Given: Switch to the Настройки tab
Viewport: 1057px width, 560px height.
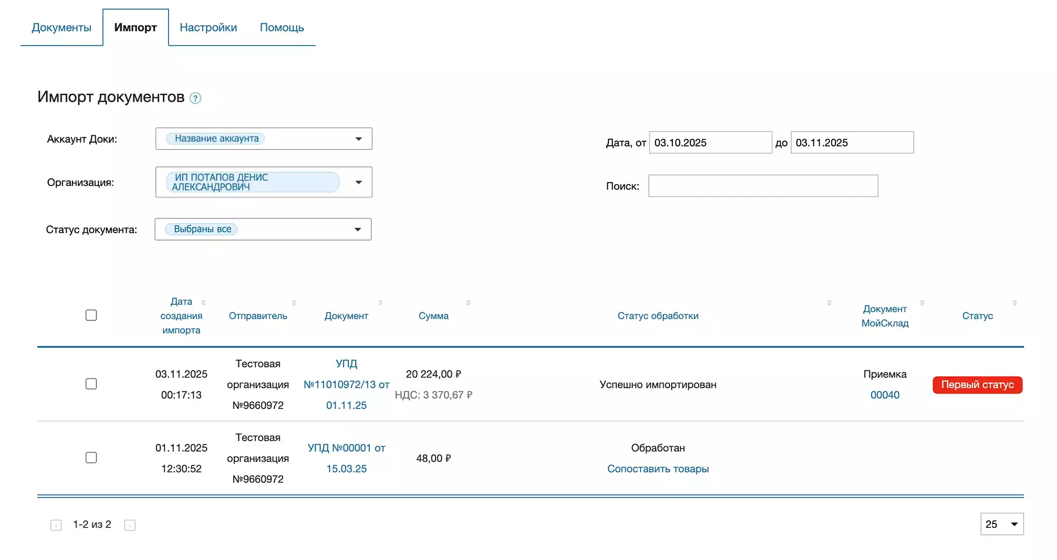Looking at the screenshot, I should coord(208,27).
